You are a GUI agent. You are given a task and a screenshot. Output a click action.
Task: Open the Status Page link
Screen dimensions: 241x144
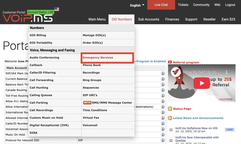pos(182,109)
